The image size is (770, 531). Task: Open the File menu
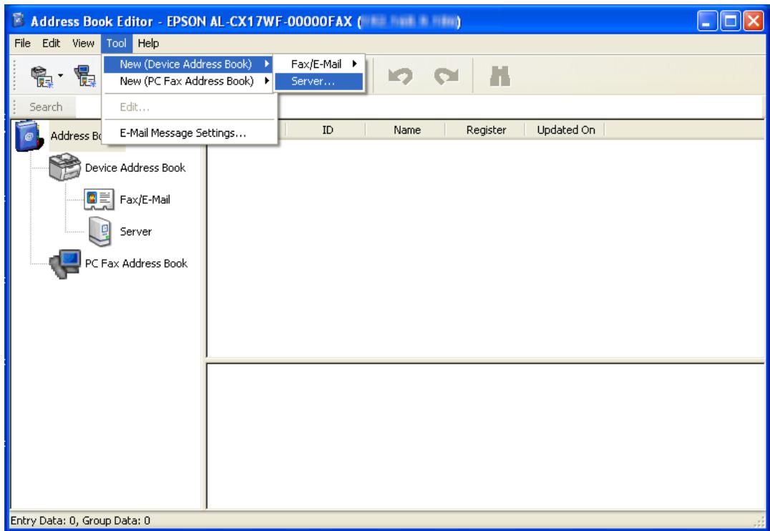[x=23, y=43]
